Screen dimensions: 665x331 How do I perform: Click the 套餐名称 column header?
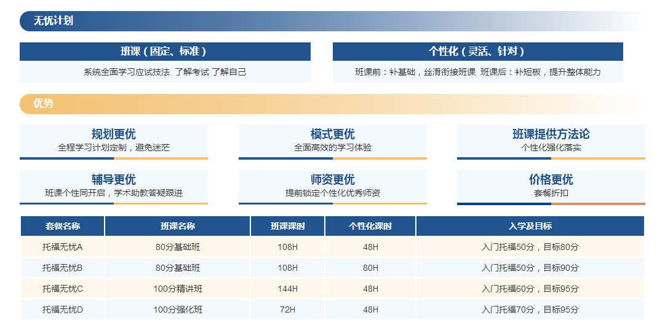click(63, 226)
